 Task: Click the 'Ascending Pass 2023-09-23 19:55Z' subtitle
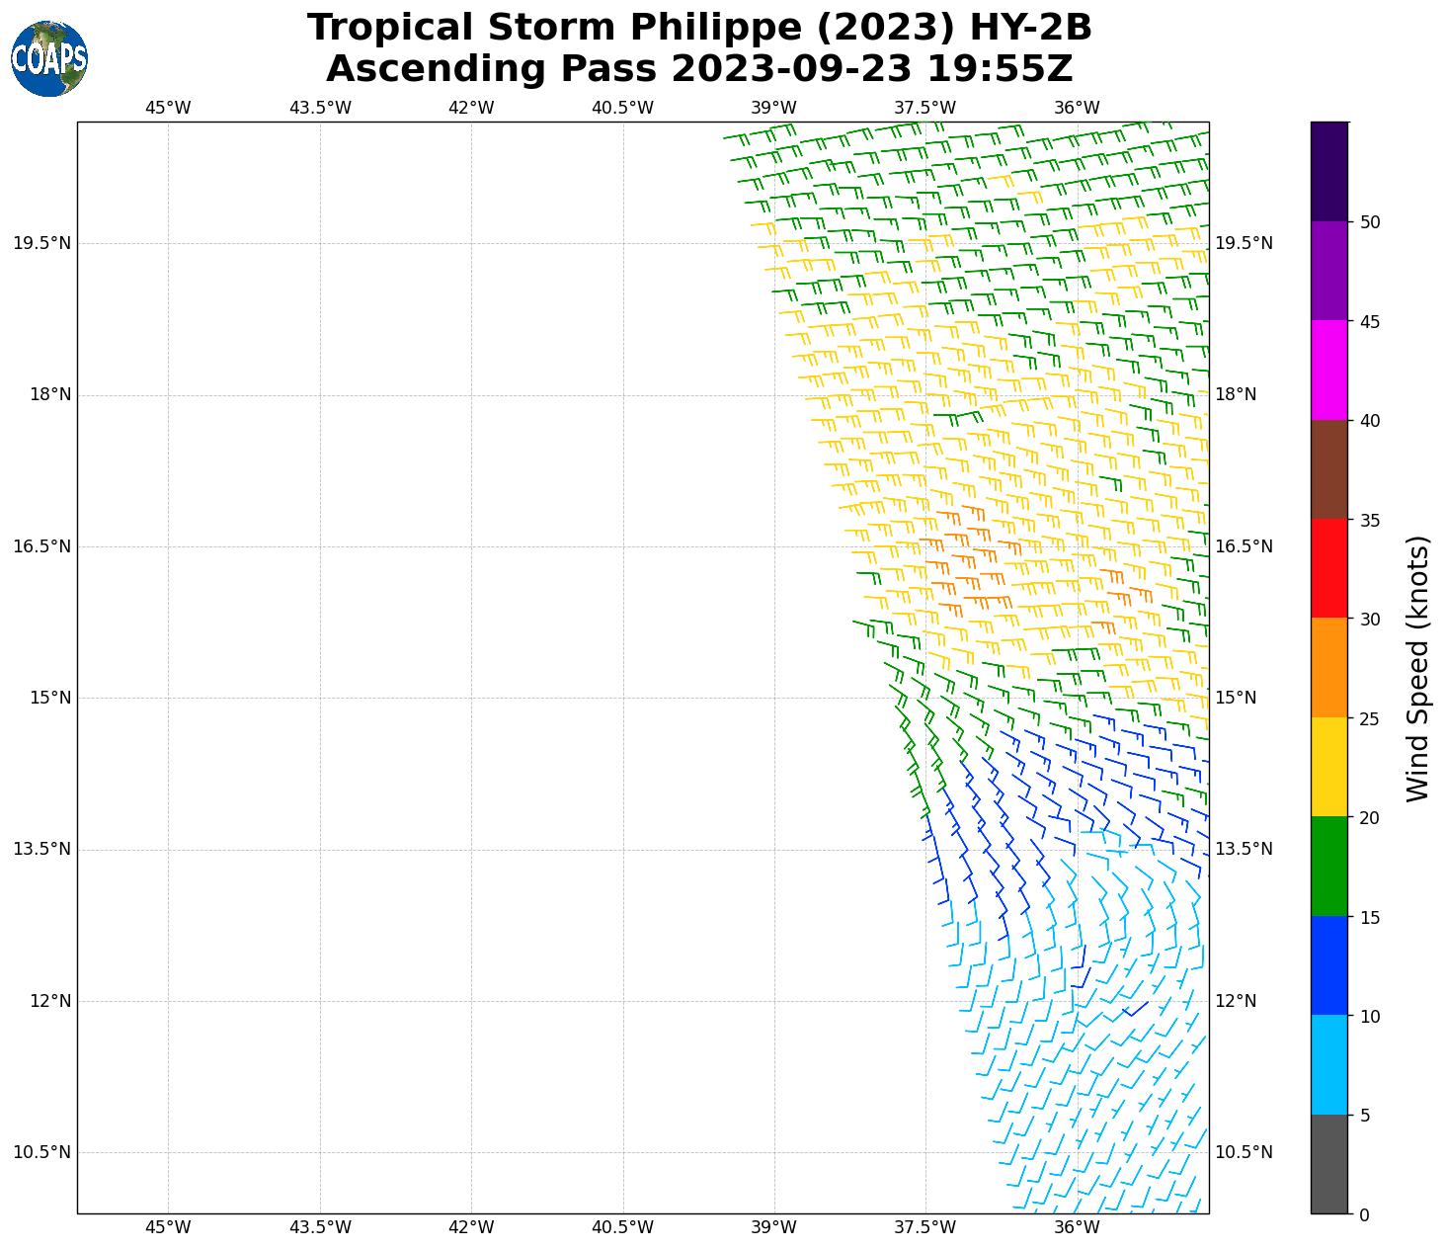point(699,69)
